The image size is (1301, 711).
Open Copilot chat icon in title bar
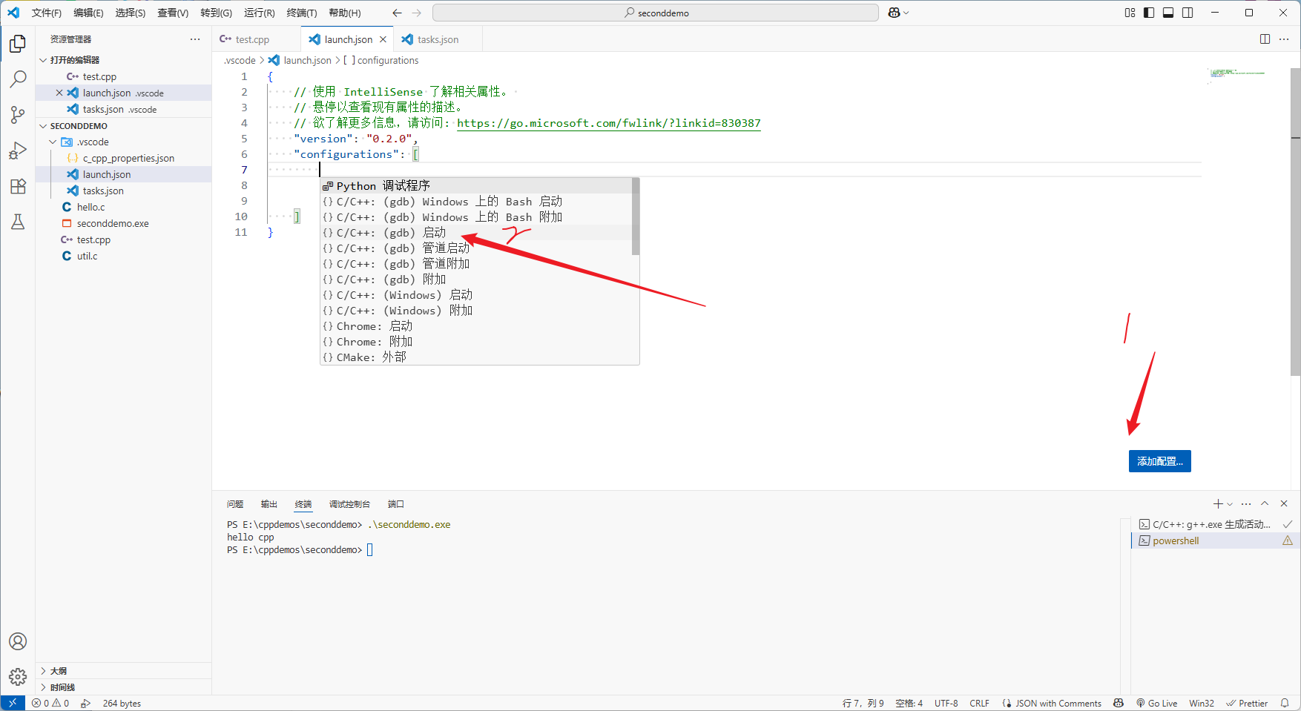(894, 13)
